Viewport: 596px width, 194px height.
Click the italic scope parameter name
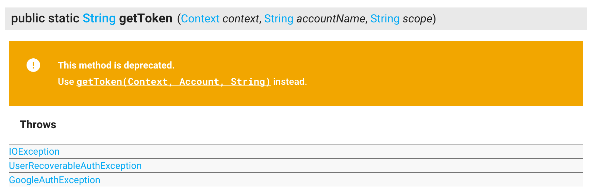(417, 19)
